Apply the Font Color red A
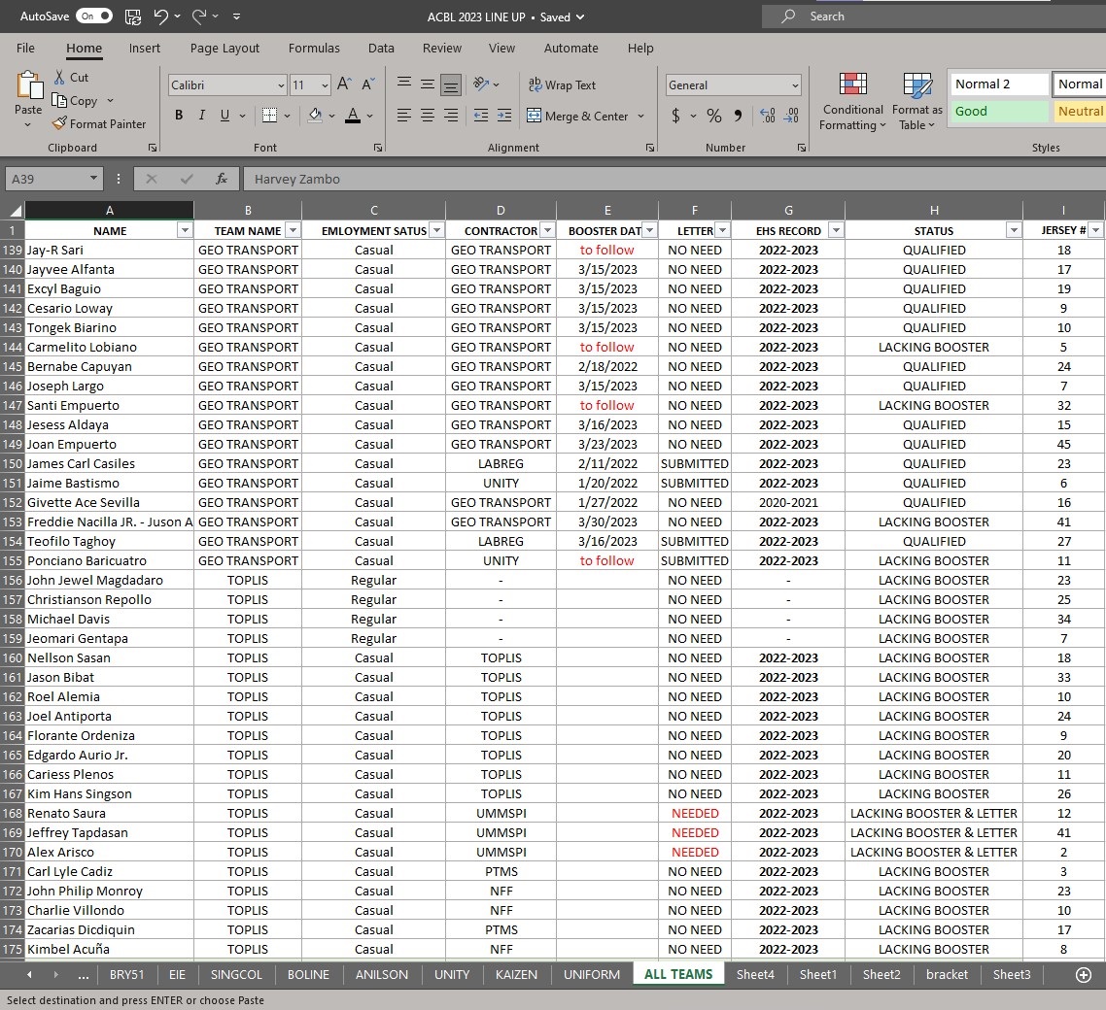The width and height of the screenshot is (1106, 1010). 353,116
